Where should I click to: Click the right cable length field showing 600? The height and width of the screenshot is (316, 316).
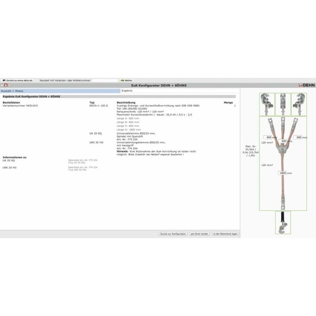[298, 137]
